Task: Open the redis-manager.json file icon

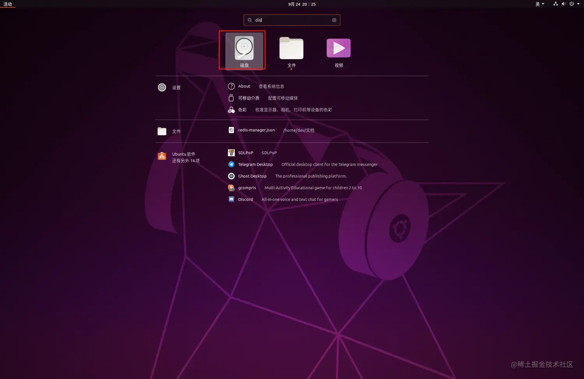Action: pyautogui.click(x=231, y=130)
